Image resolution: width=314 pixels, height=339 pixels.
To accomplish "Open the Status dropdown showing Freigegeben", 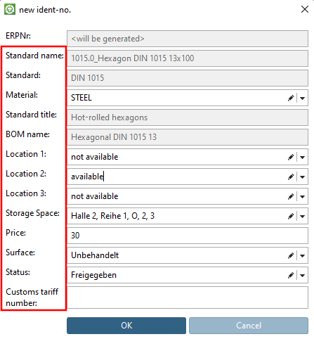I will point(302,276).
